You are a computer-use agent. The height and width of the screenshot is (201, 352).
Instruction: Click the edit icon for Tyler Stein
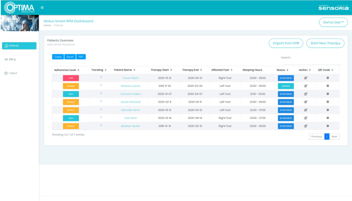click(x=306, y=118)
